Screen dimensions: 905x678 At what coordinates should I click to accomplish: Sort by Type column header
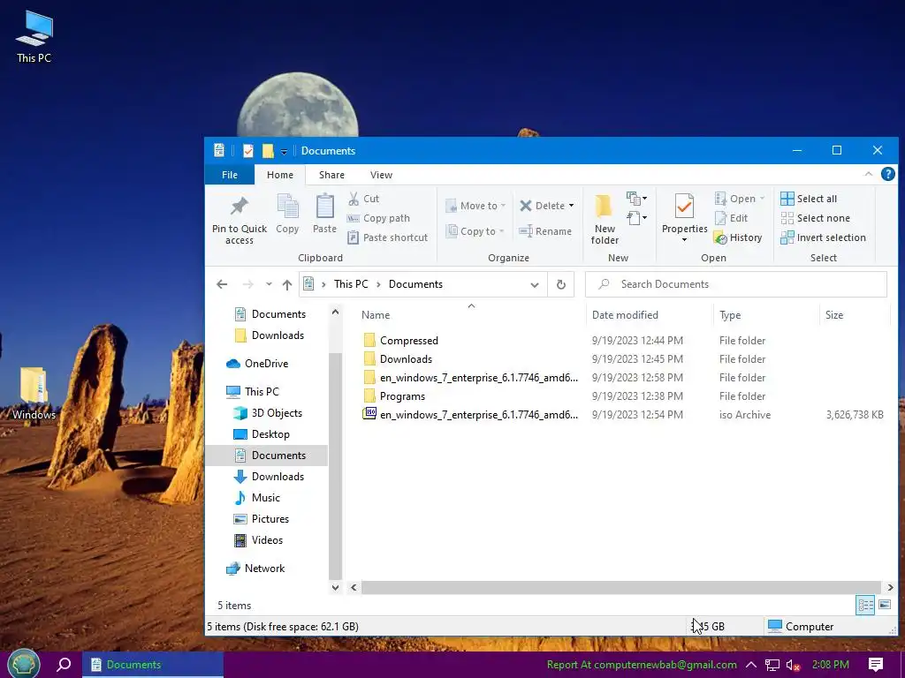tap(766, 315)
